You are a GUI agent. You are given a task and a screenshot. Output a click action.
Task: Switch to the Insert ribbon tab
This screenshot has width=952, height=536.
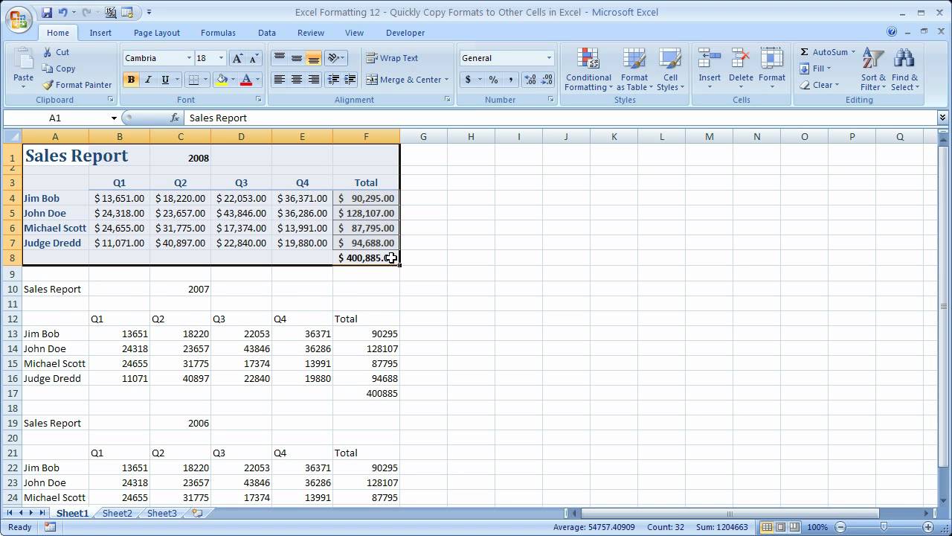100,33
